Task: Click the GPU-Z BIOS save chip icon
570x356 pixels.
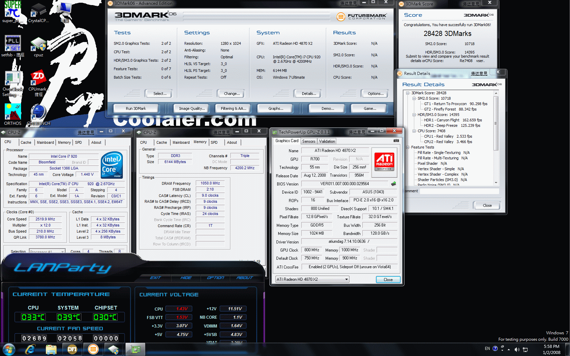Action: pos(394,184)
